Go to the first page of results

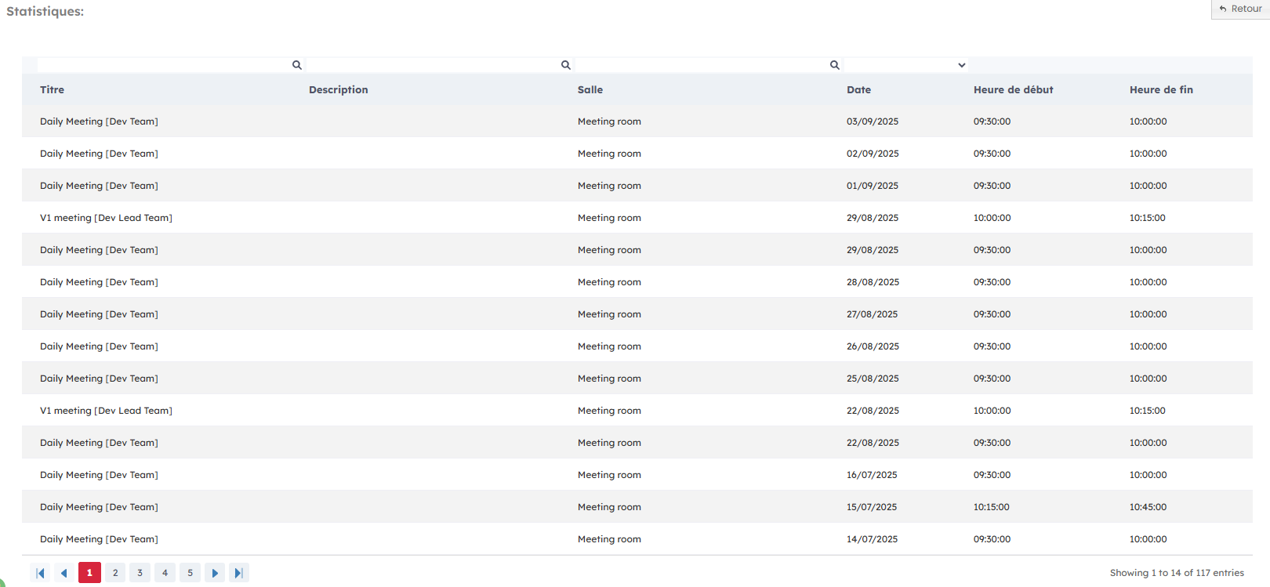pyautogui.click(x=40, y=573)
